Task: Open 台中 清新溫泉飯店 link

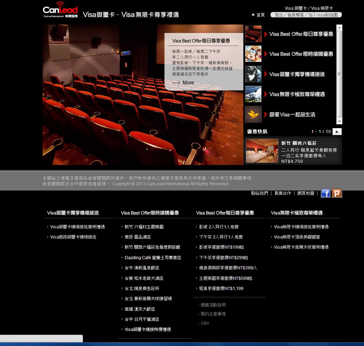Action: [142, 268]
